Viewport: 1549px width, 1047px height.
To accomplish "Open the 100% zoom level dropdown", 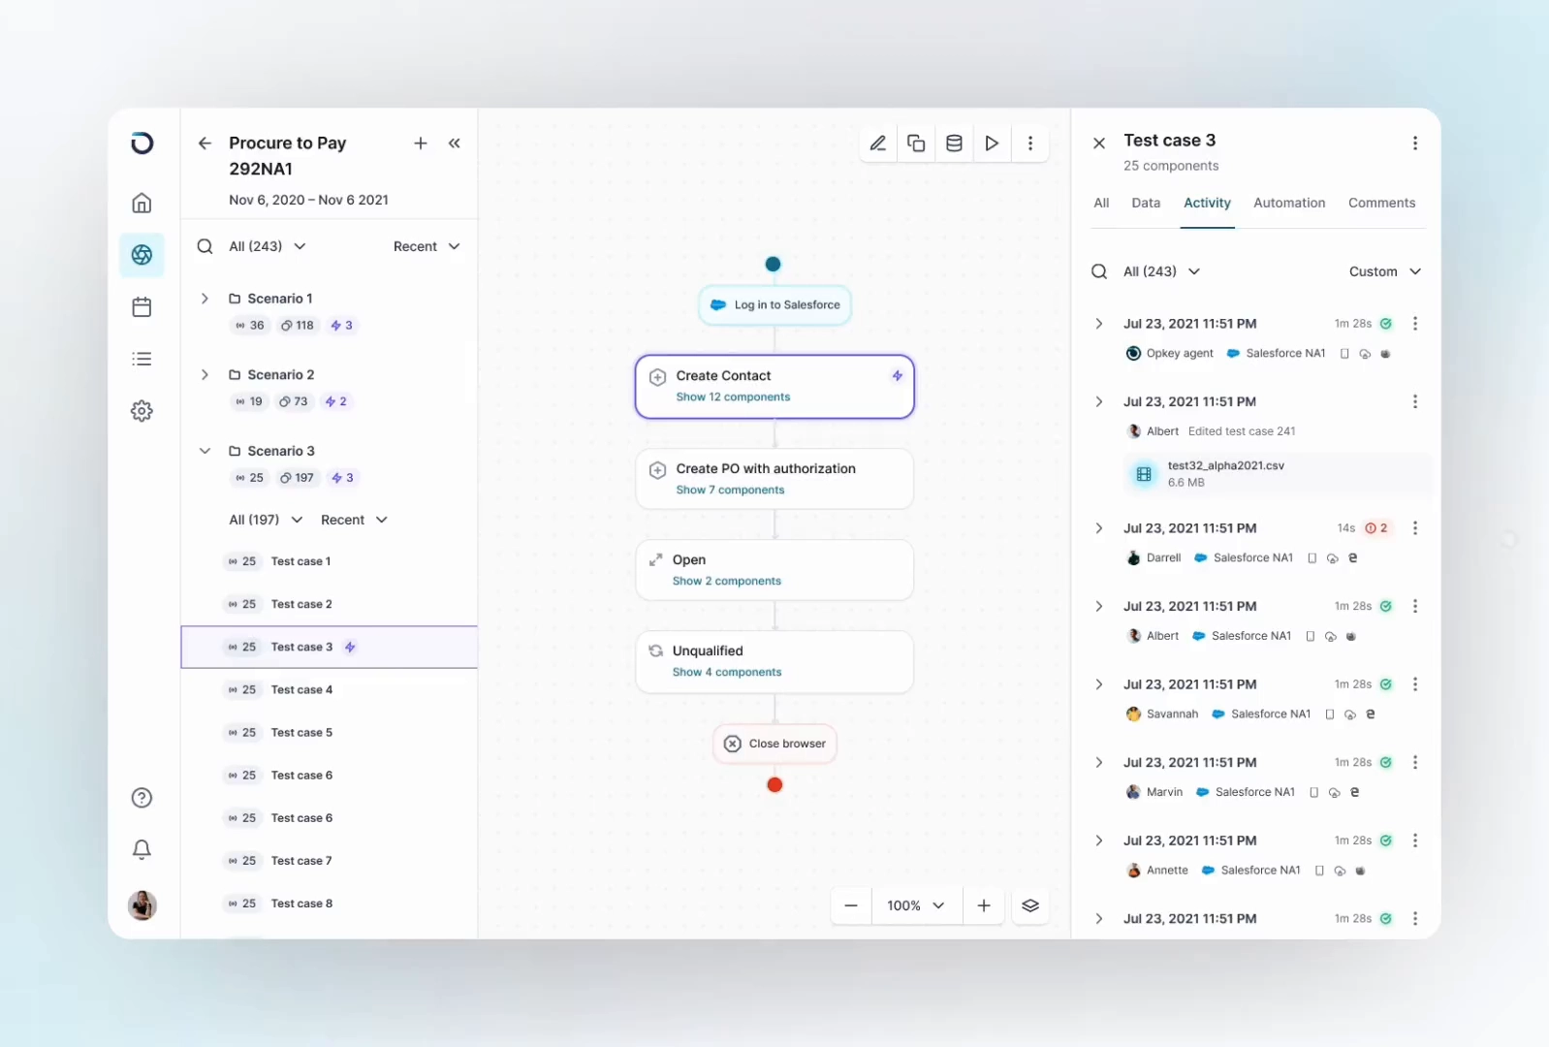I will pyautogui.click(x=915, y=905).
